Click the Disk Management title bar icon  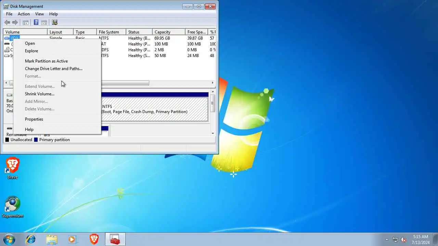[x=6, y=6]
